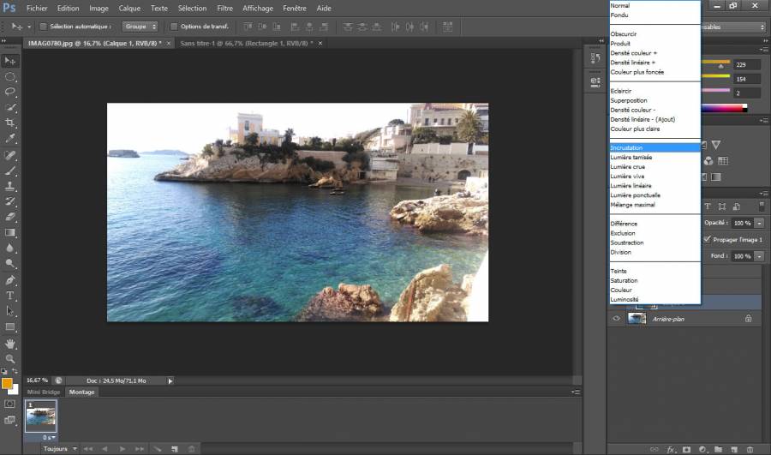Toggle the Options de transf. checkbox
This screenshot has width=771, height=455.
click(x=174, y=27)
